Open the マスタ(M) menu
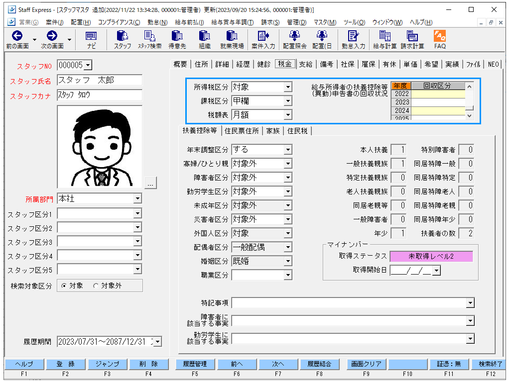510x382 pixels. 325,22
